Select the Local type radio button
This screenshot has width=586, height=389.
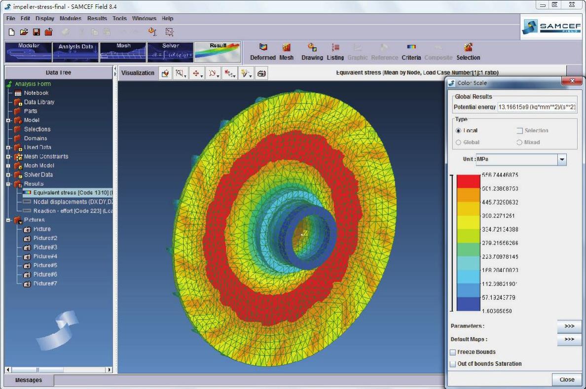[x=459, y=131]
